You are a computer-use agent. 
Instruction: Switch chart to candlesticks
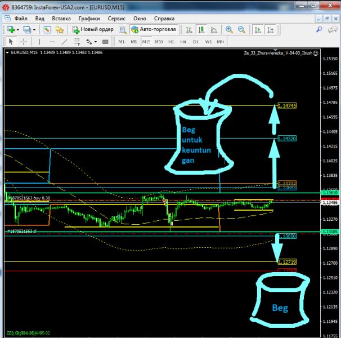(x=201, y=29)
